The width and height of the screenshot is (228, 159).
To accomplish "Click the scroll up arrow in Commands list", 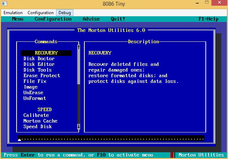I will (79, 47).
